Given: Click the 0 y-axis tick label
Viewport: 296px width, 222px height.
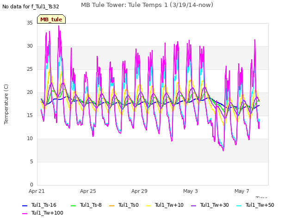Looking at the screenshot, I should click(31, 185).
